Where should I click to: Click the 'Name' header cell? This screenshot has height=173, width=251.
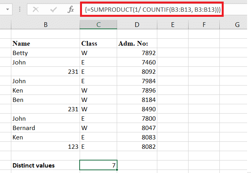click(x=46, y=43)
